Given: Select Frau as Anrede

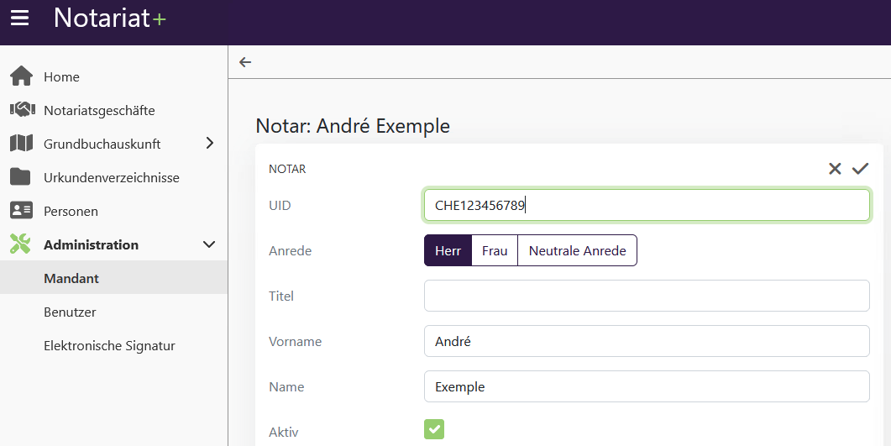Looking at the screenshot, I should tap(495, 250).
